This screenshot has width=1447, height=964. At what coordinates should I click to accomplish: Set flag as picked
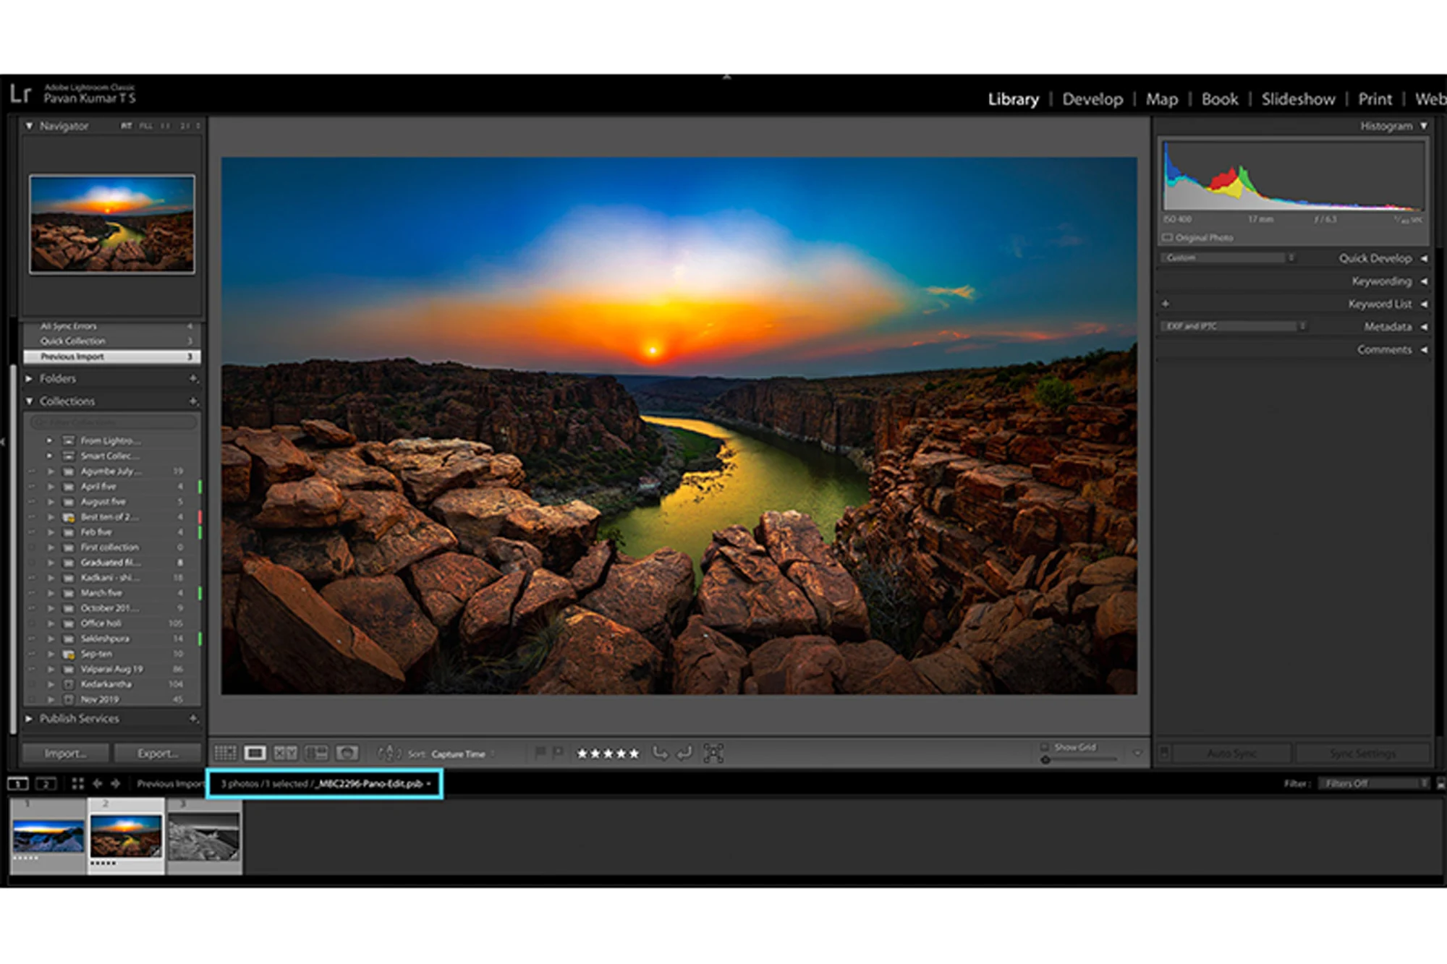coord(540,753)
